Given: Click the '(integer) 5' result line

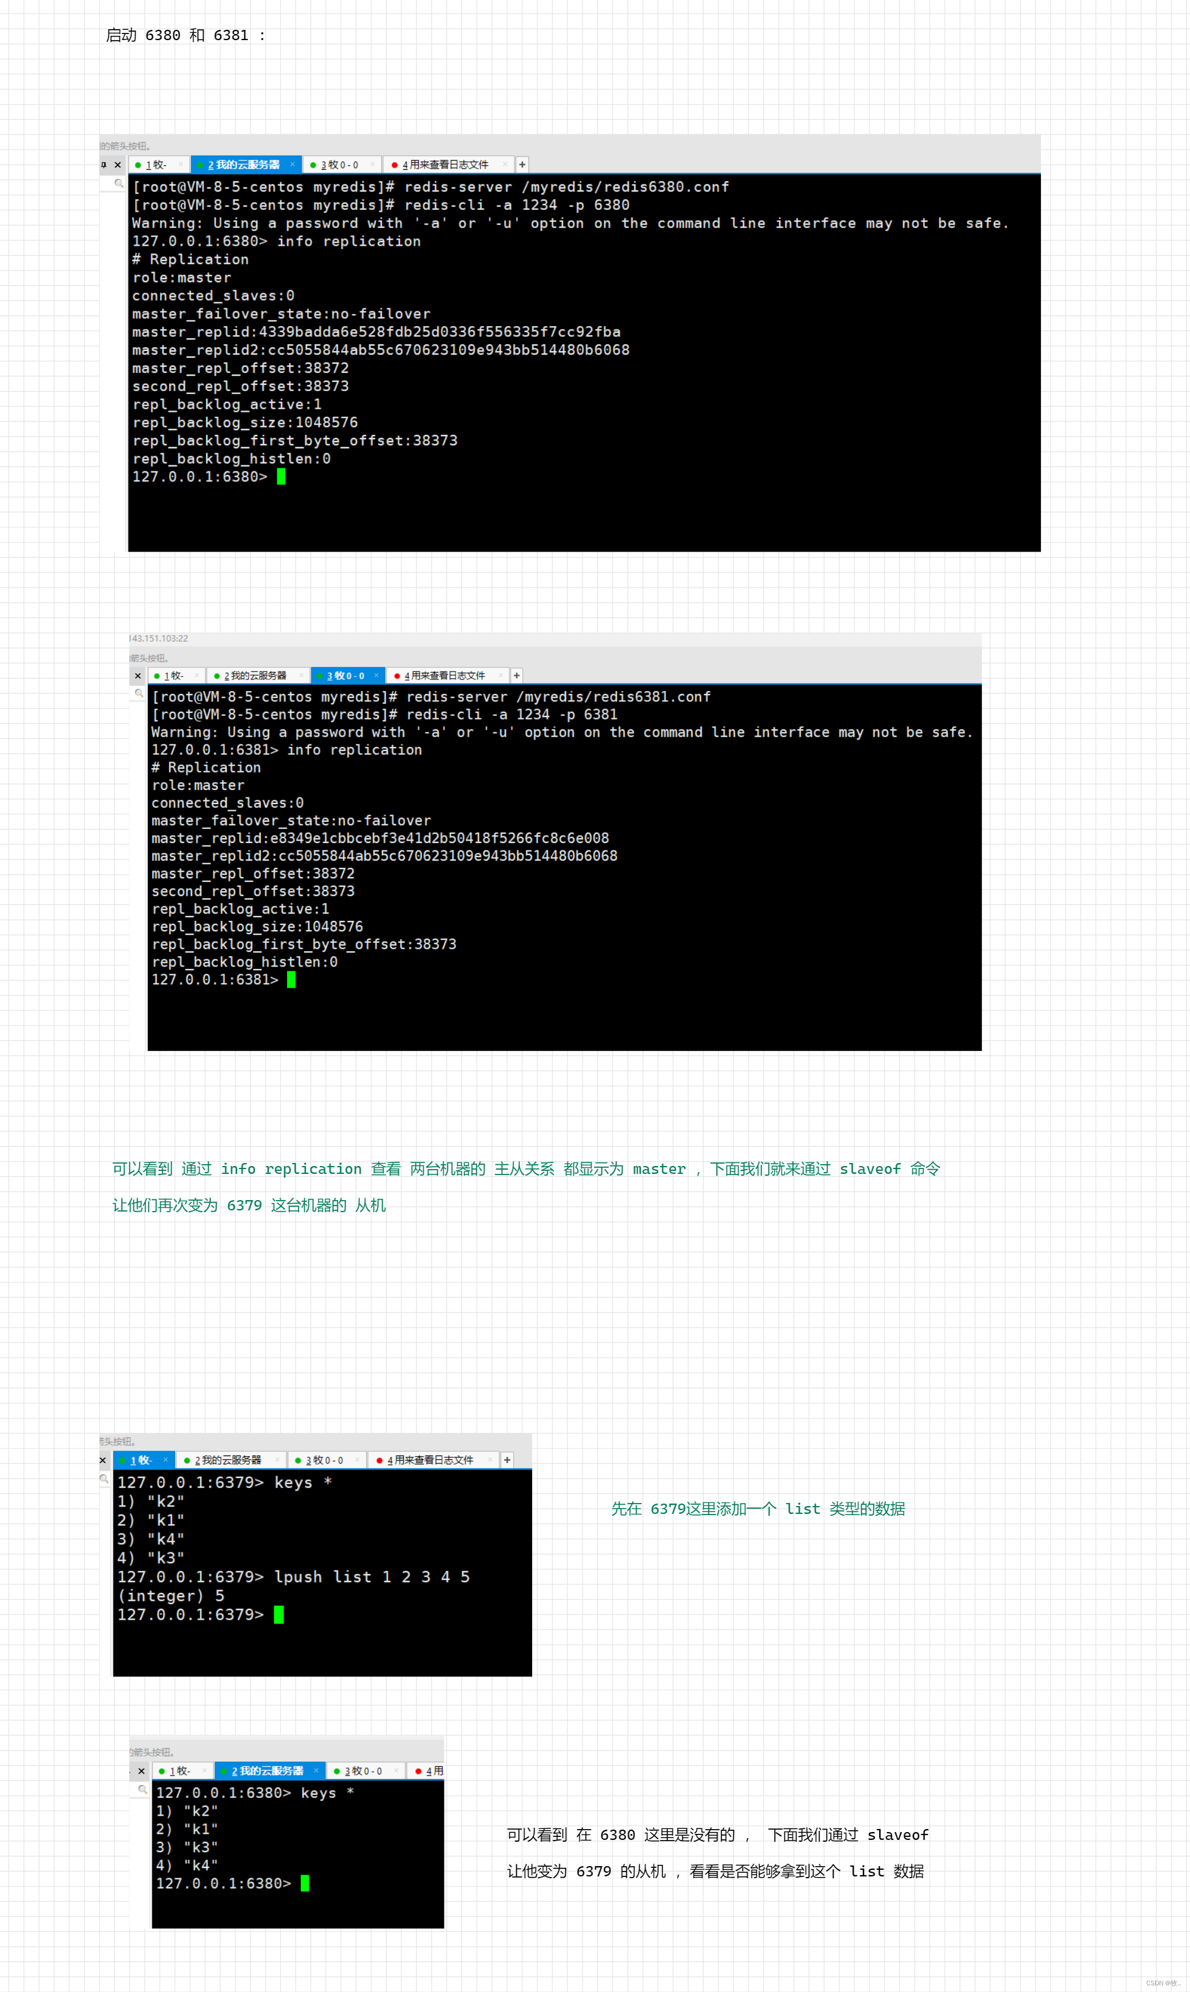Looking at the screenshot, I should coord(171,1596).
